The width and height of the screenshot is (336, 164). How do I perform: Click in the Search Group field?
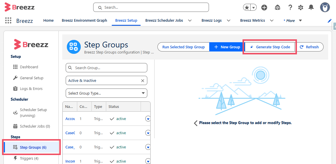(107, 68)
